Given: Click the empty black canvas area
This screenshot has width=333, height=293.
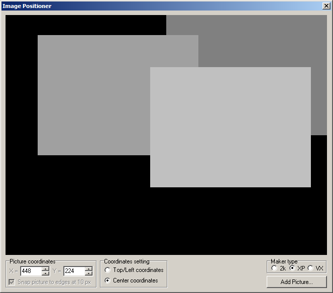Looking at the screenshot, I should [75, 210].
